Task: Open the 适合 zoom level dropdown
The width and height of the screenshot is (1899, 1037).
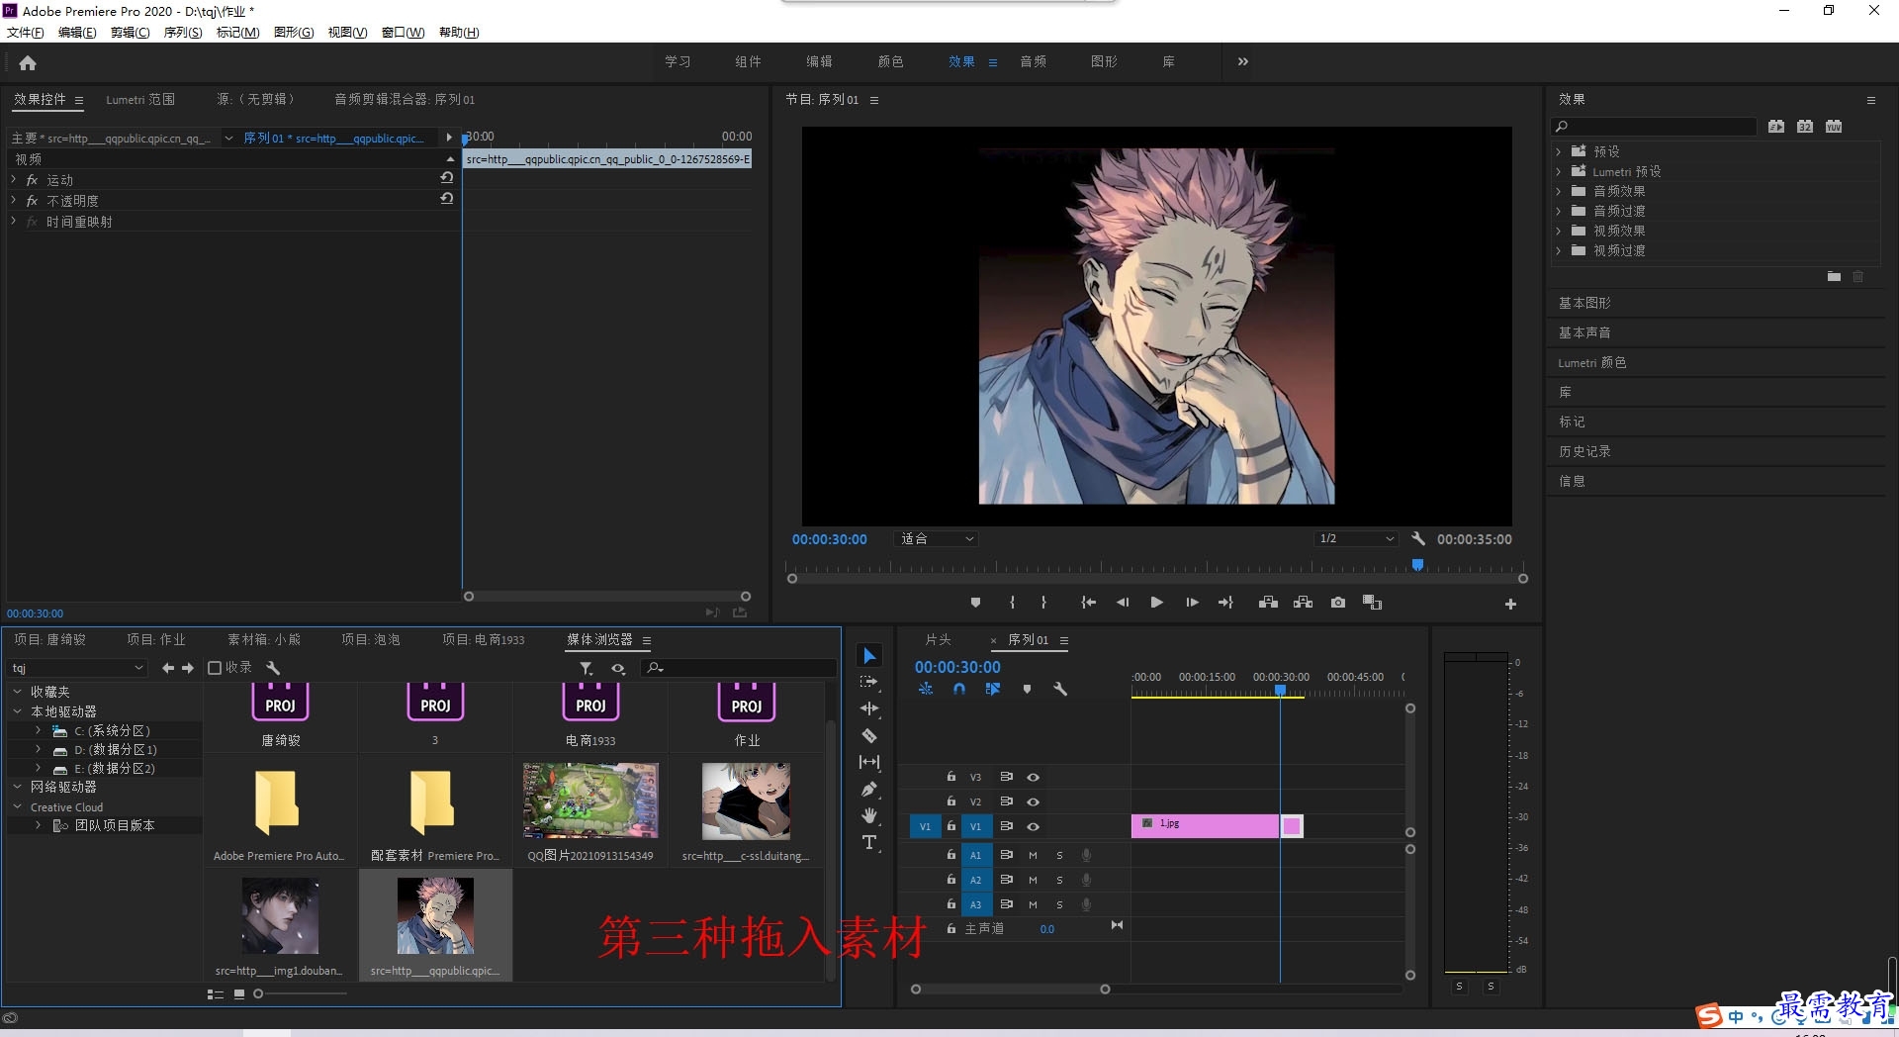Action: point(936,538)
